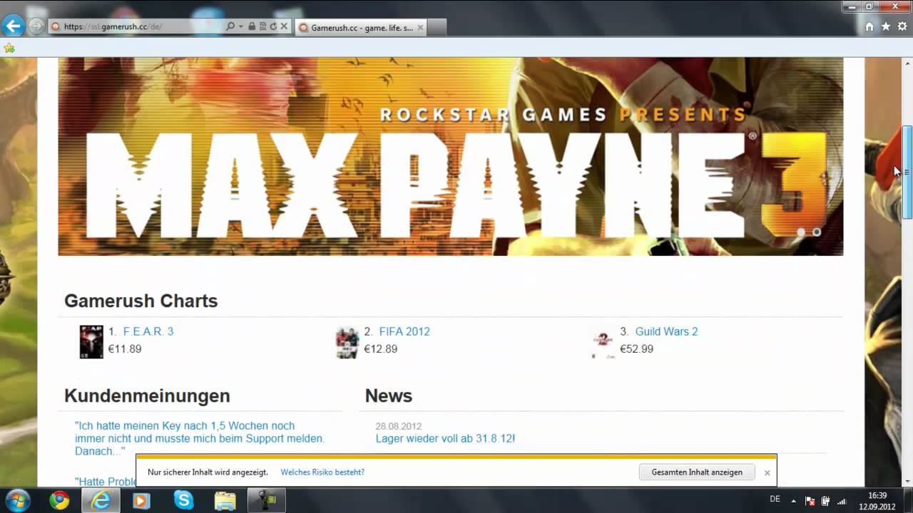The height and width of the screenshot is (513, 913).
Task: Refresh the page with the reload icon
Action: click(x=273, y=26)
